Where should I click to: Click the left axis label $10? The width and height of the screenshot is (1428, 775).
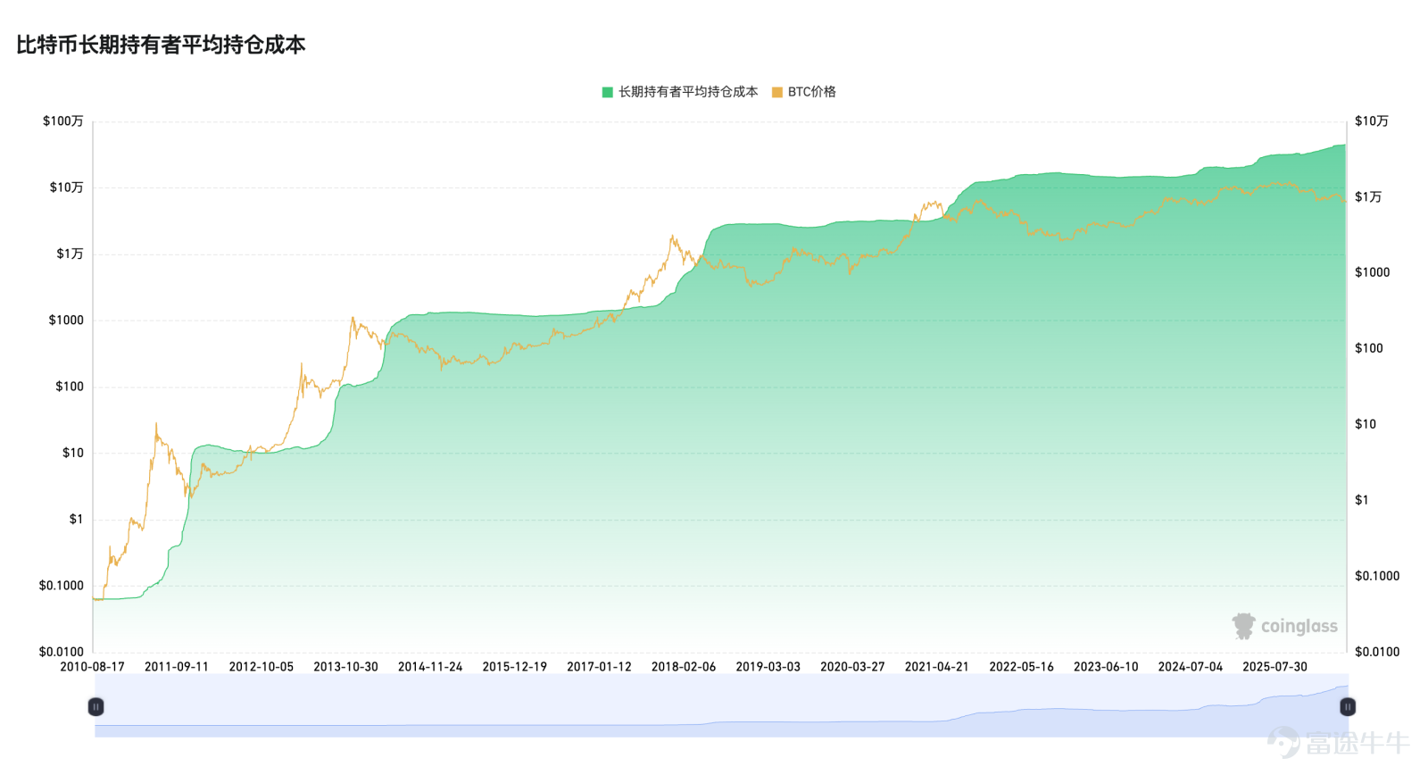click(x=73, y=454)
